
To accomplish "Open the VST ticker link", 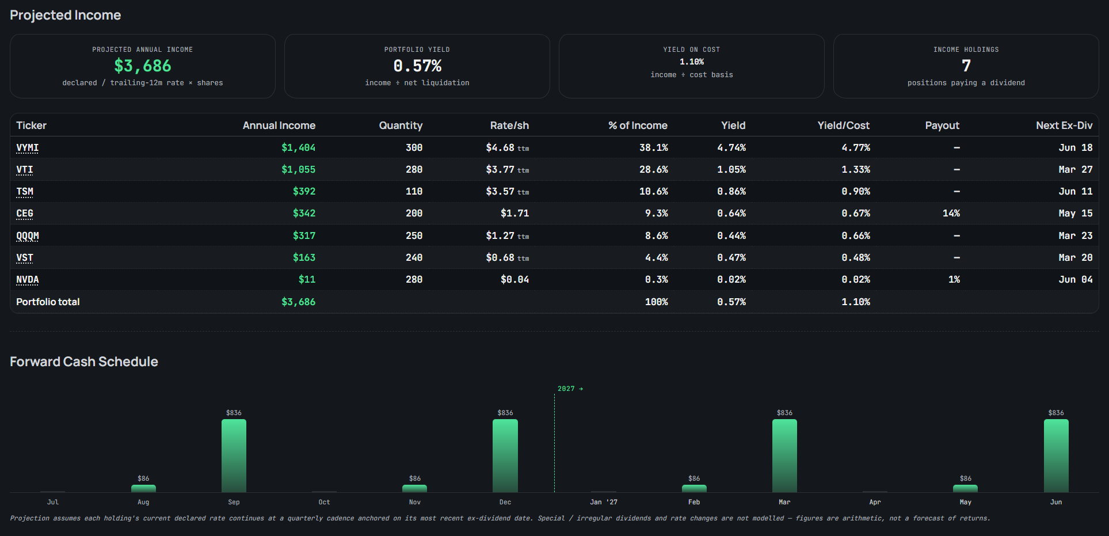I will pos(25,257).
